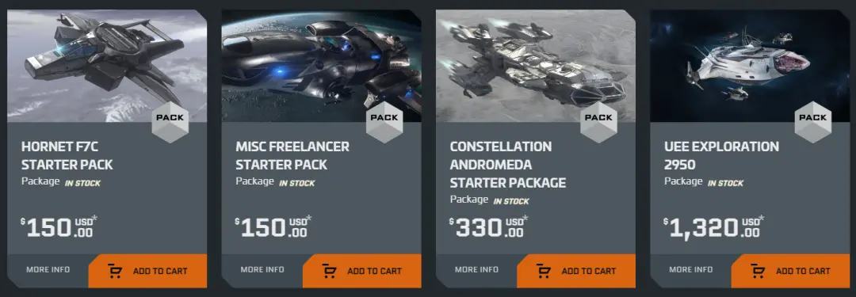View More Info on UEE Exploration 2950
The height and width of the screenshot is (297, 856).
click(690, 270)
